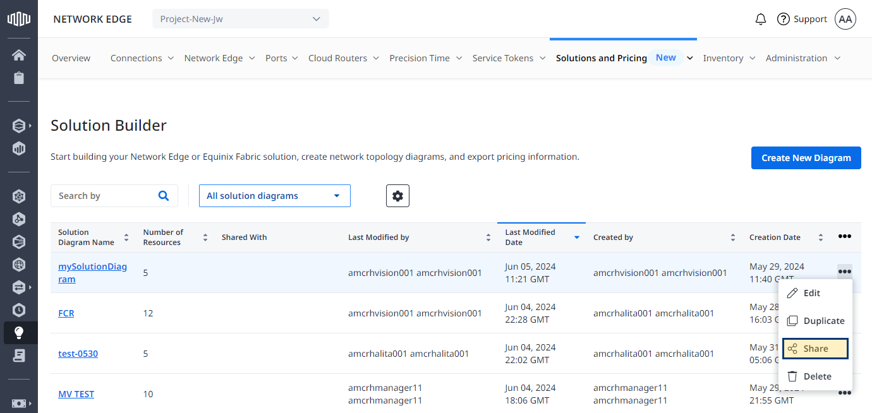
Task: Click the resource count 12 in FCR row
Action: [148, 313]
